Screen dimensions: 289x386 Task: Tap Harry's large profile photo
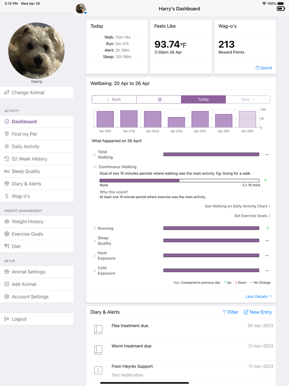(x=37, y=50)
